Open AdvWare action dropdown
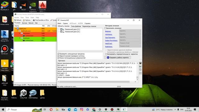This screenshot has height=112, width=199. click(130, 34)
